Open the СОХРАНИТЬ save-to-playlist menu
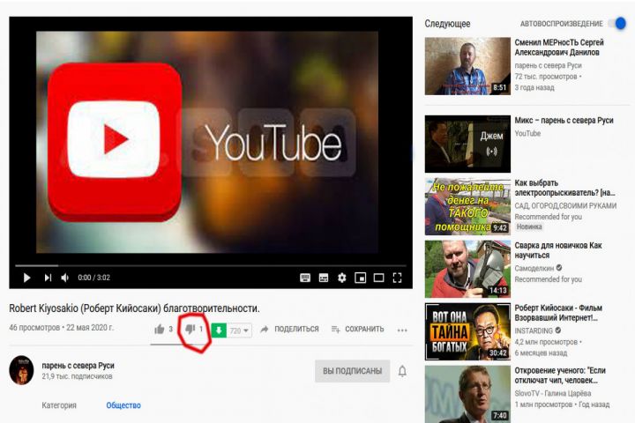Screen dimensions: 635x423 (357, 330)
